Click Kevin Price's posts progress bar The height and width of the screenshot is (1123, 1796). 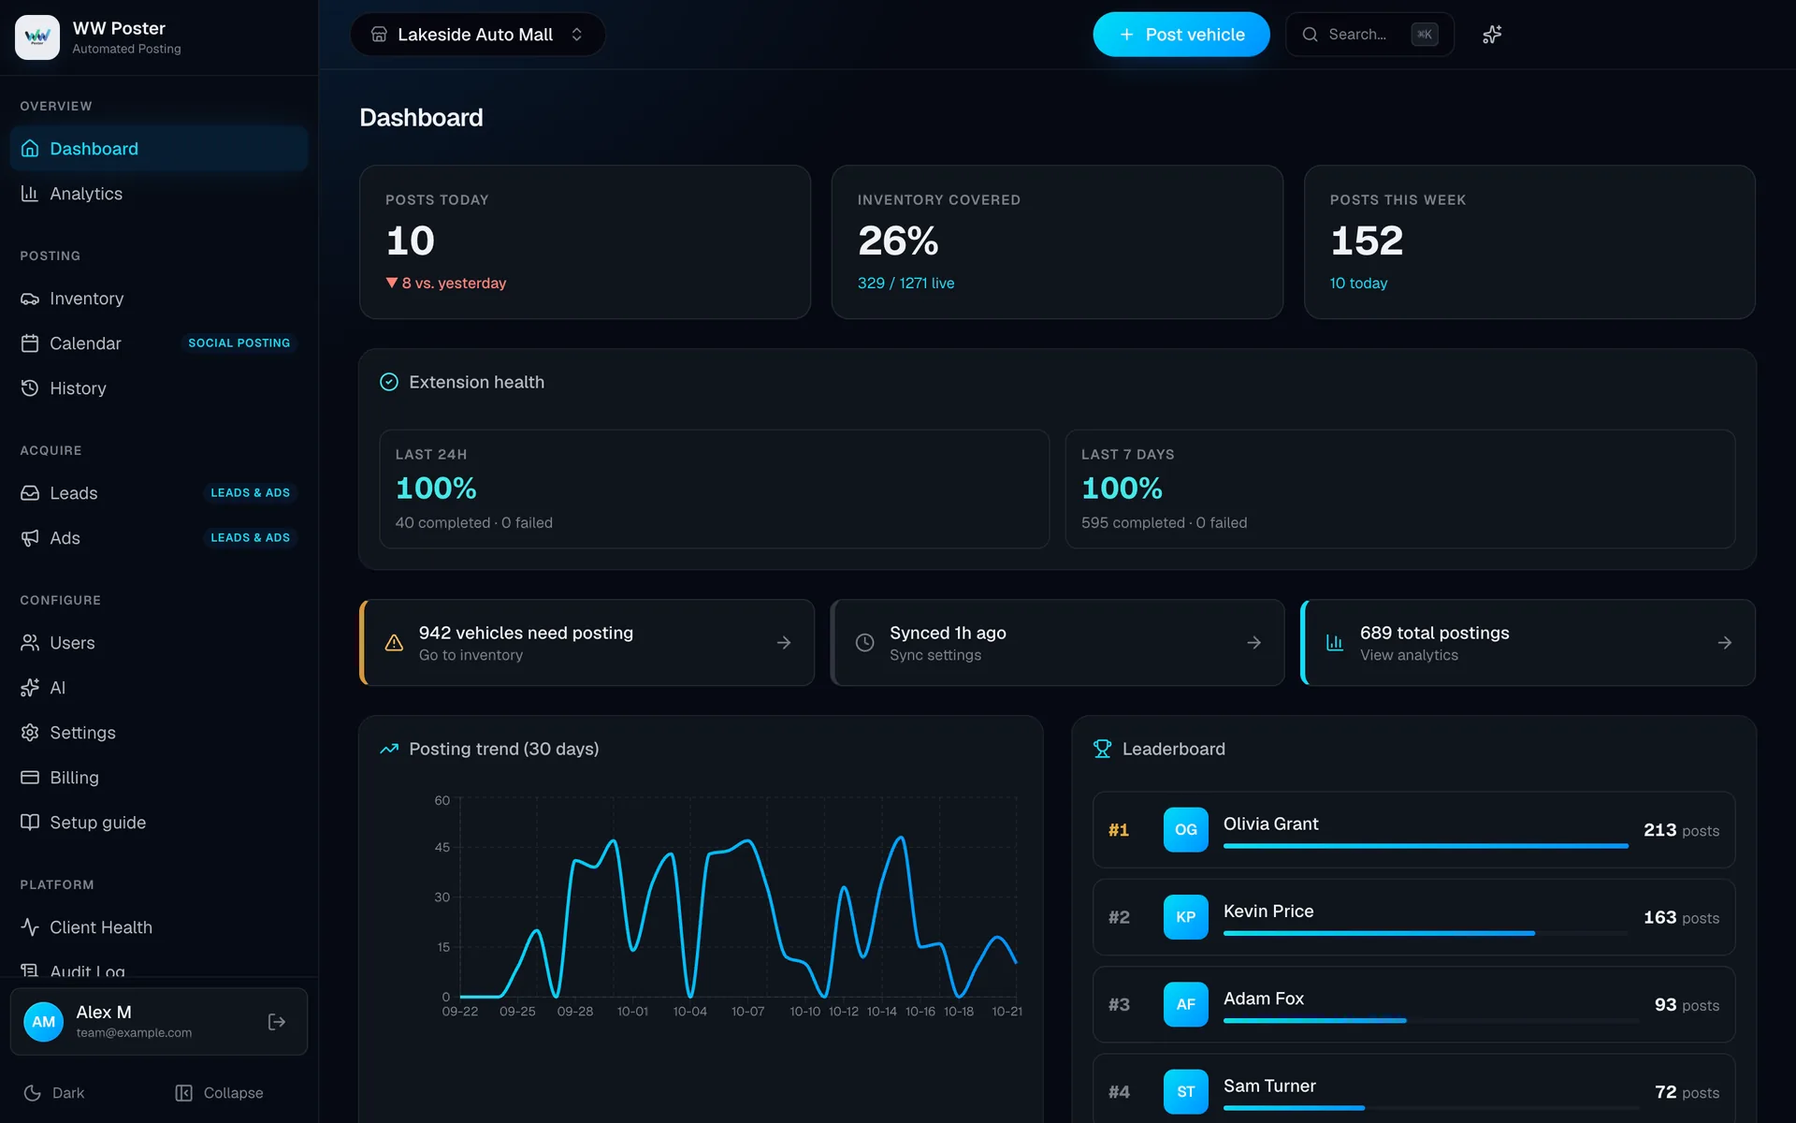coord(1426,933)
